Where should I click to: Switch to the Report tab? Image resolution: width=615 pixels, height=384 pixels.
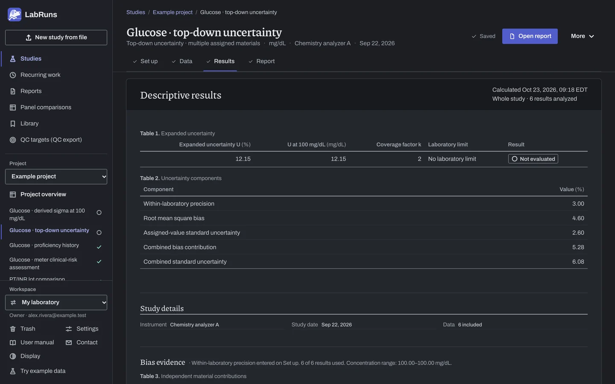tap(261, 61)
